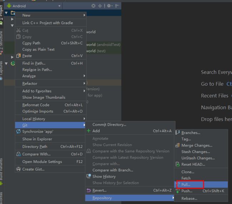
Task: Choose Reformat Code
Action: [50, 105]
